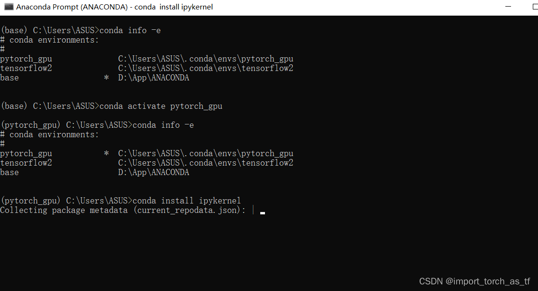The height and width of the screenshot is (291, 538).
Task: Select the first pytorch_gpu environment name
Action: 26,58
